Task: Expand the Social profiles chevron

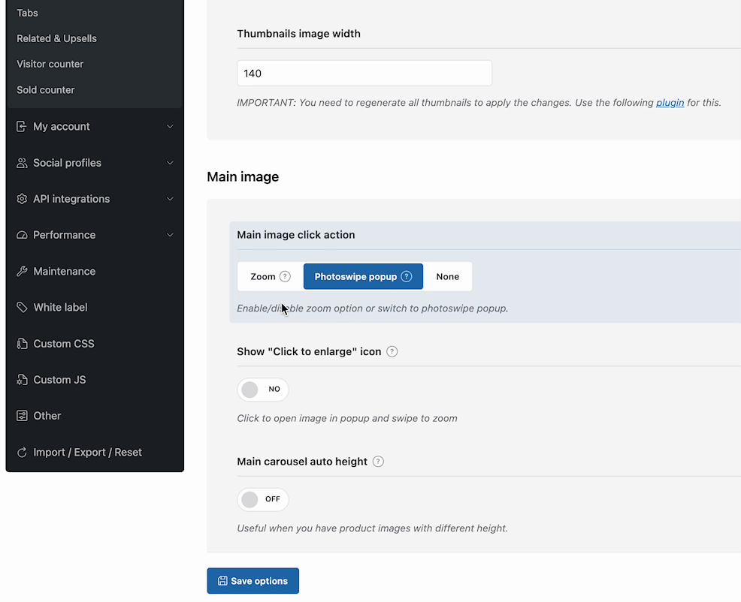Action: (x=170, y=163)
